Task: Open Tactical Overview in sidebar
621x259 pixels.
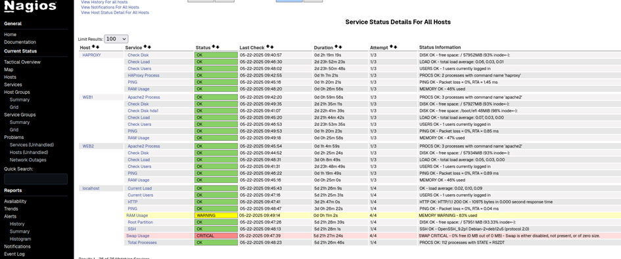Action: (x=22, y=62)
